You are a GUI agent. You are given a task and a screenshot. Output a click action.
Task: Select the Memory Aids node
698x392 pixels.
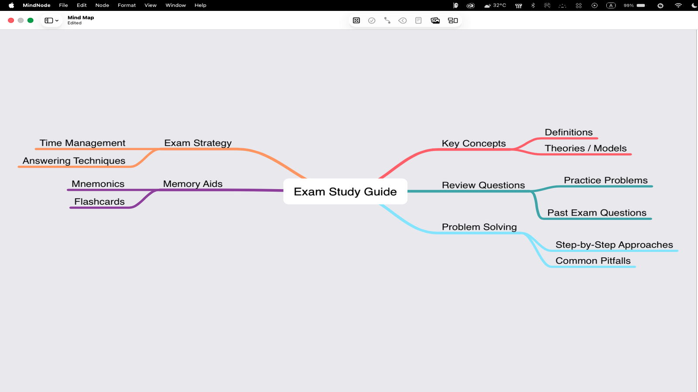pos(193,184)
